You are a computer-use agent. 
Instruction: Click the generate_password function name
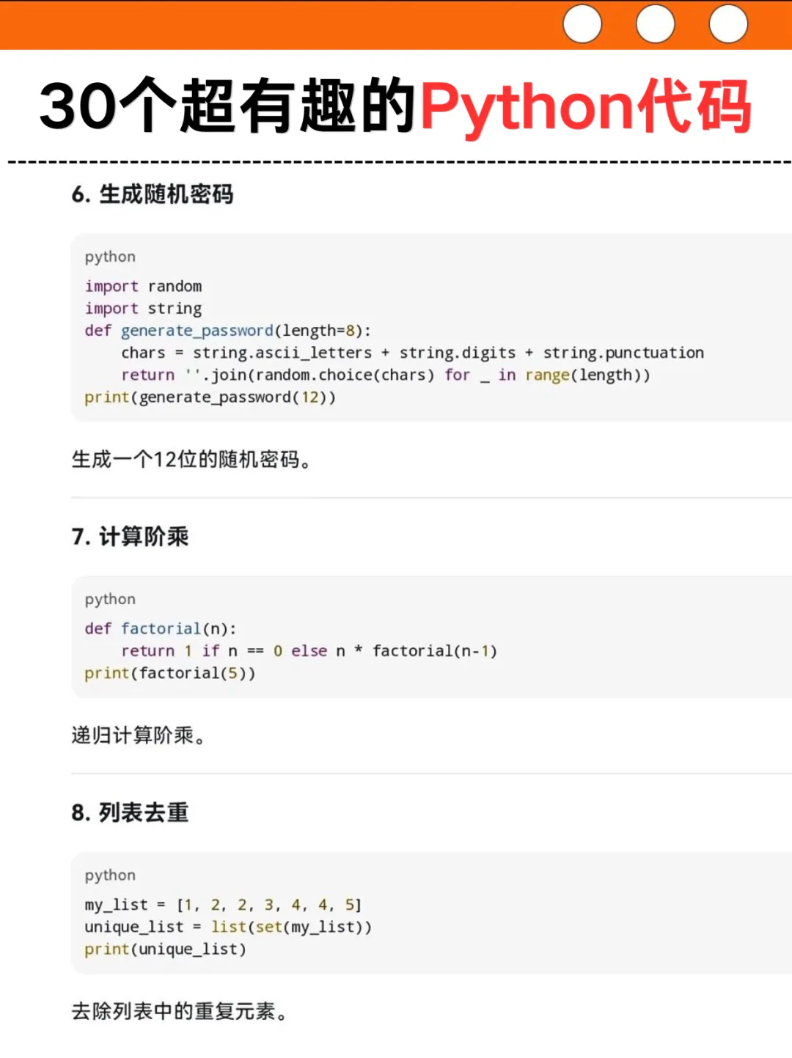[197, 331]
